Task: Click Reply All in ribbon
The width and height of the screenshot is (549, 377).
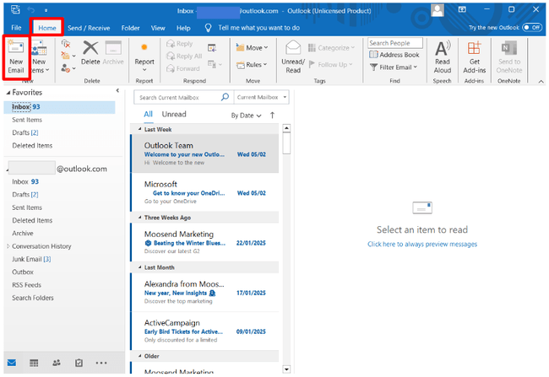Action: point(184,56)
